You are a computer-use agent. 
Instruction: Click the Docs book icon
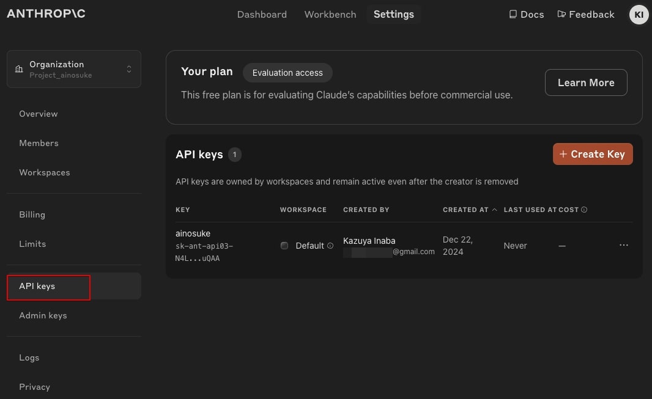513,14
